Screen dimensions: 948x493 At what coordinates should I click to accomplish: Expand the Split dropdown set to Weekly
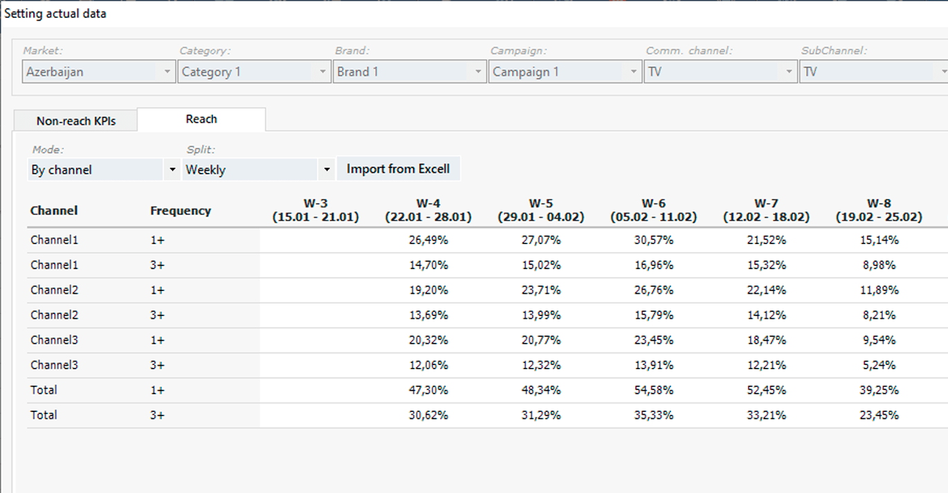pos(259,169)
